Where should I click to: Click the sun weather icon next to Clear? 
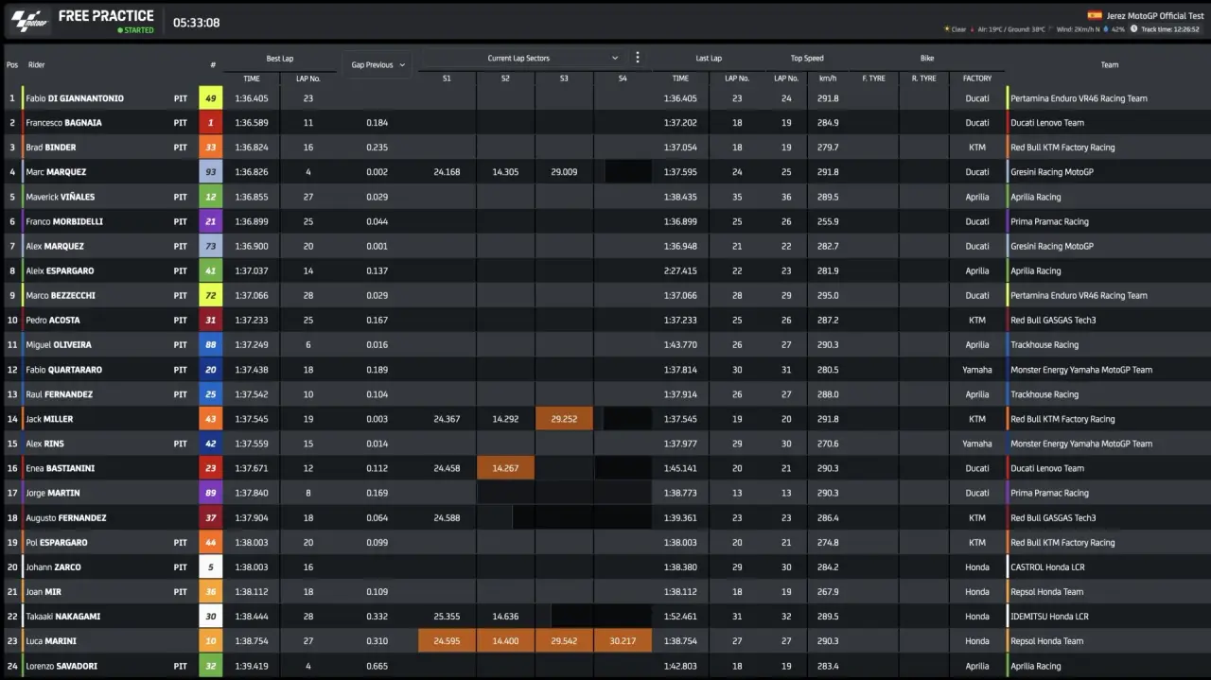click(947, 29)
